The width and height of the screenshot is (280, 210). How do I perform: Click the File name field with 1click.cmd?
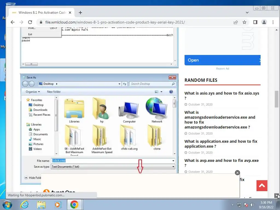(113, 161)
